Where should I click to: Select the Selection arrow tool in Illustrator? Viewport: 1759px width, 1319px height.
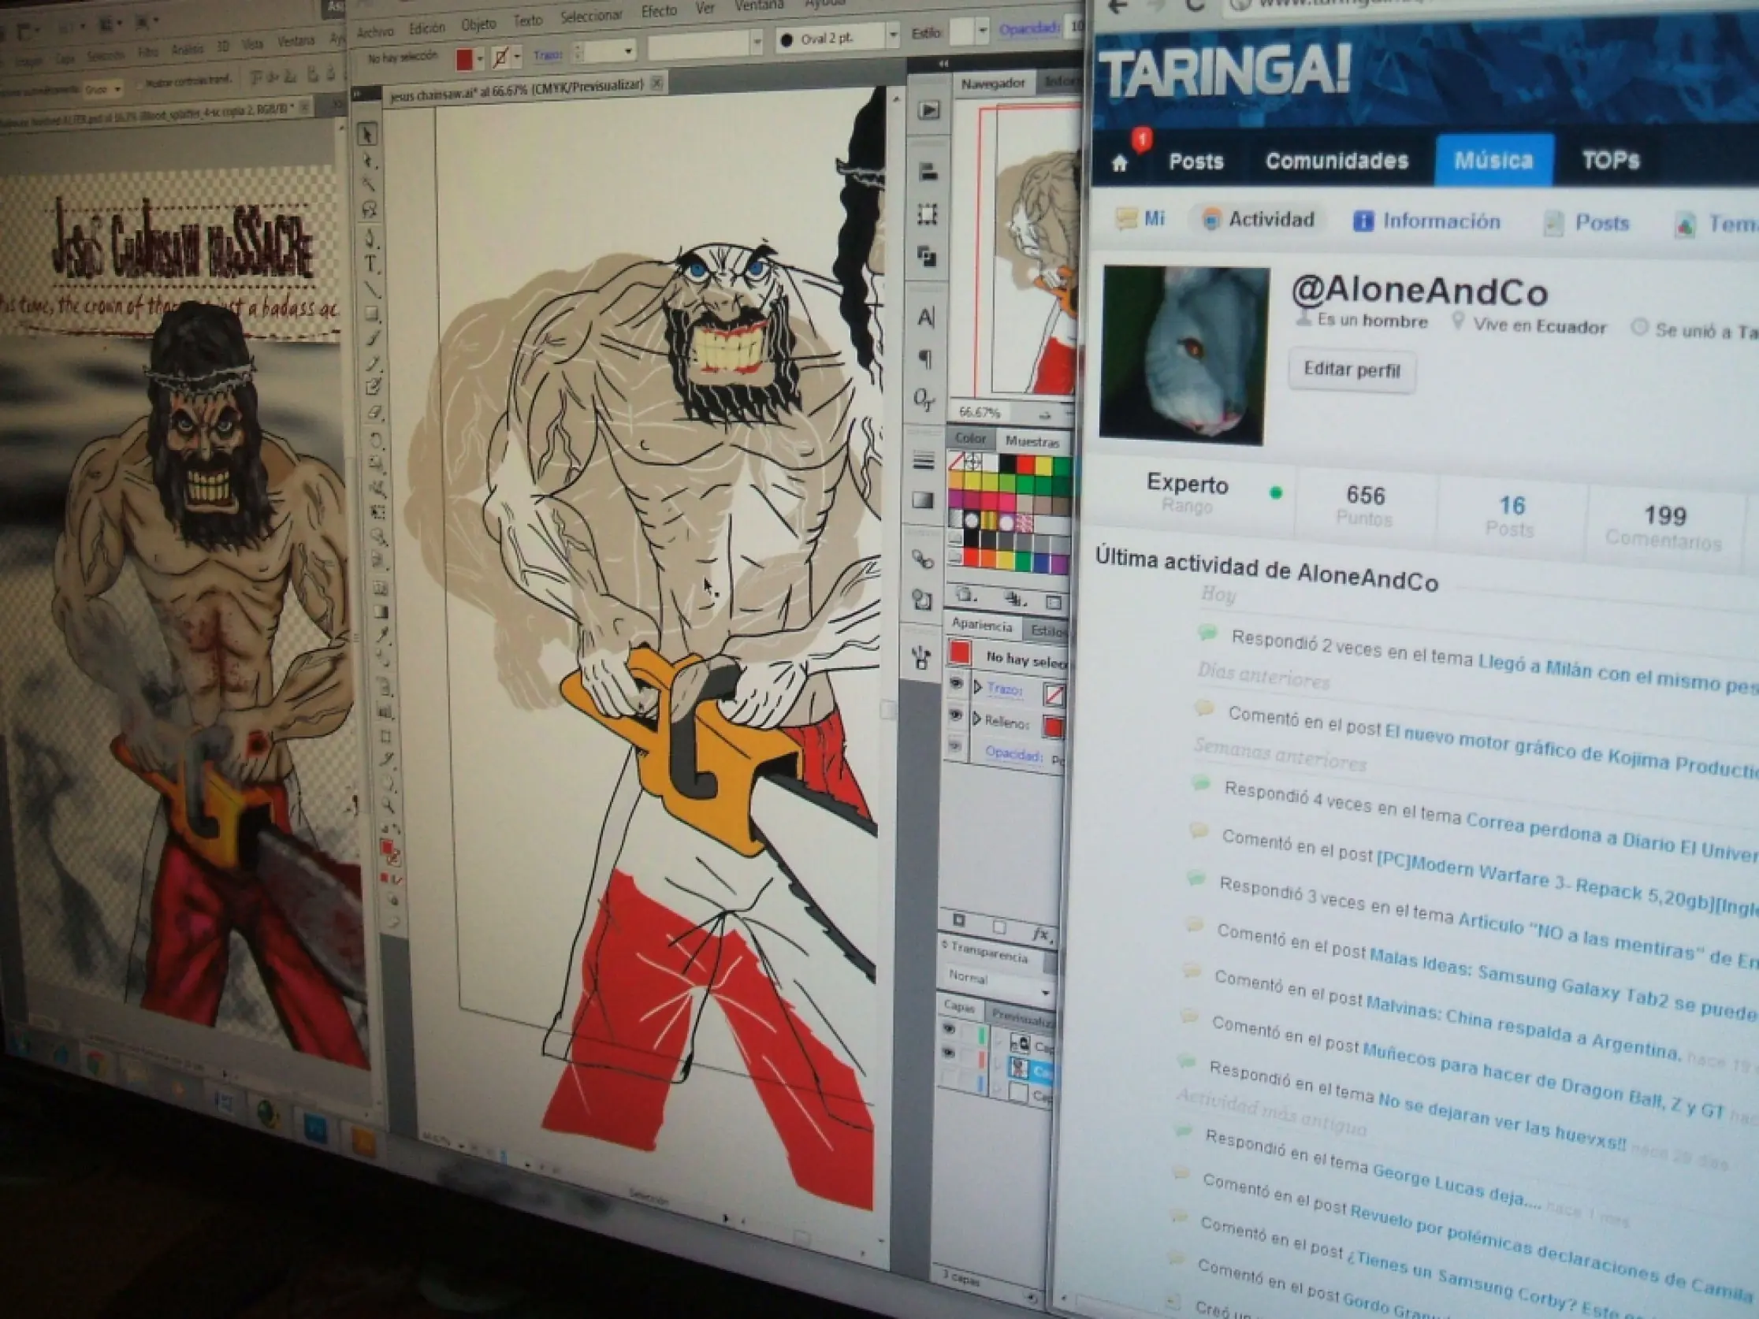tap(366, 134)
